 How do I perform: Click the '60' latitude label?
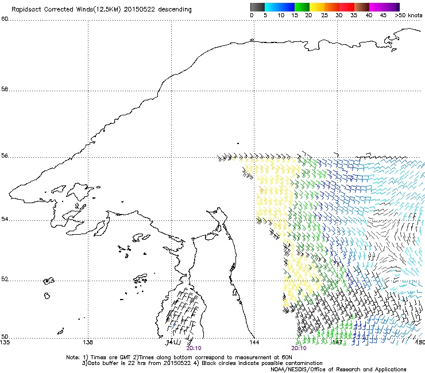[x=5, y=19]
